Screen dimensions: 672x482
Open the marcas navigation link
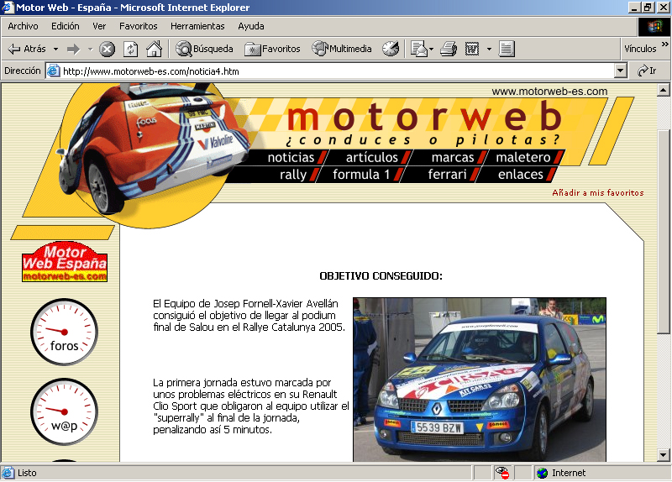tap(453, 157)
